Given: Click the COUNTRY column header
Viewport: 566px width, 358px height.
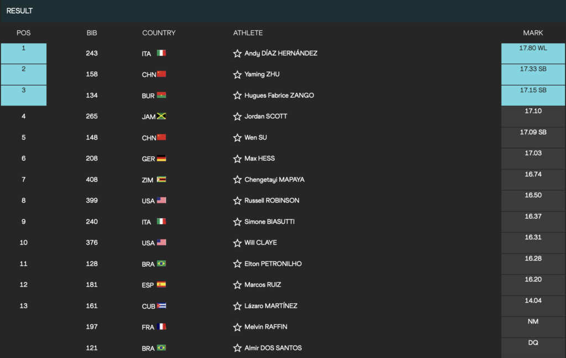Looking at the screenshot, I should pyautogui.click(x=159, y=33).
